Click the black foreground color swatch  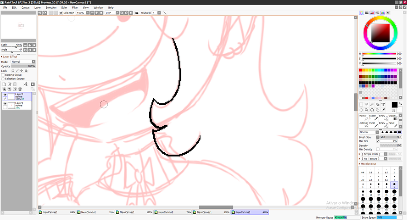394,105
